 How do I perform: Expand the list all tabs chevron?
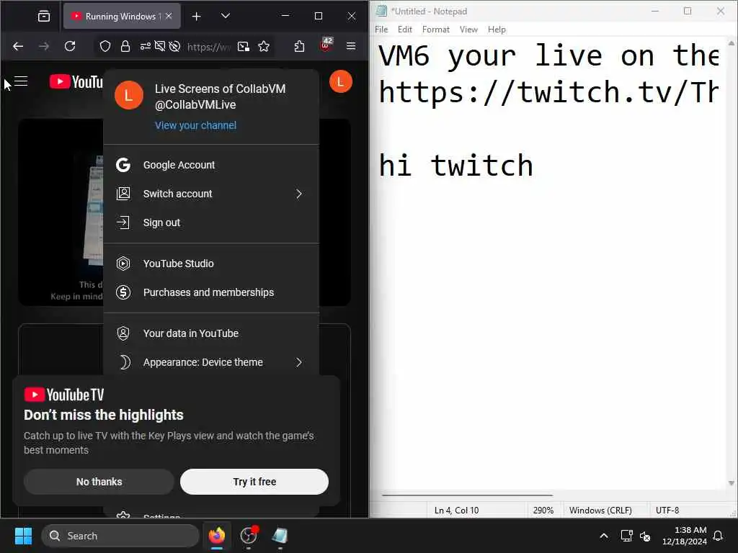(226, 16)
